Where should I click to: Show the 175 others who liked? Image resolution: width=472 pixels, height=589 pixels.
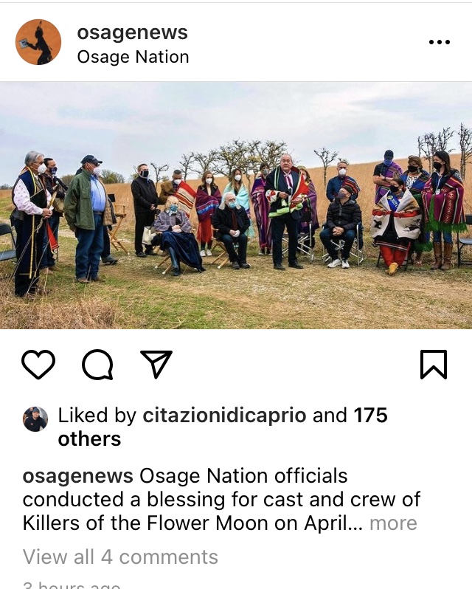[223, 427]
